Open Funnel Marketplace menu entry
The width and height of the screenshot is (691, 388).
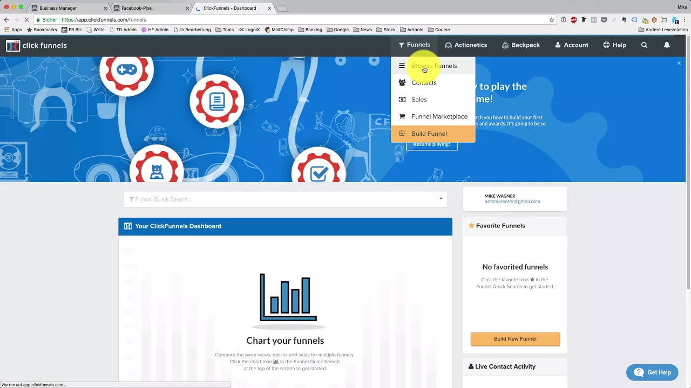pos(433,116)
